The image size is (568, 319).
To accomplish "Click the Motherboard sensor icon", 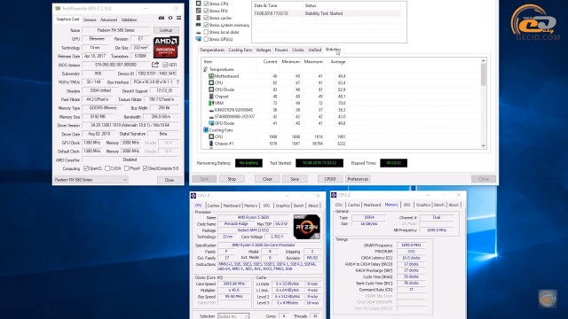I will coord(211,76).
